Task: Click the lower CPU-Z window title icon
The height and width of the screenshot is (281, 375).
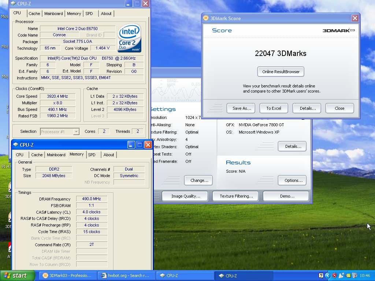Action: pos(16,145)
